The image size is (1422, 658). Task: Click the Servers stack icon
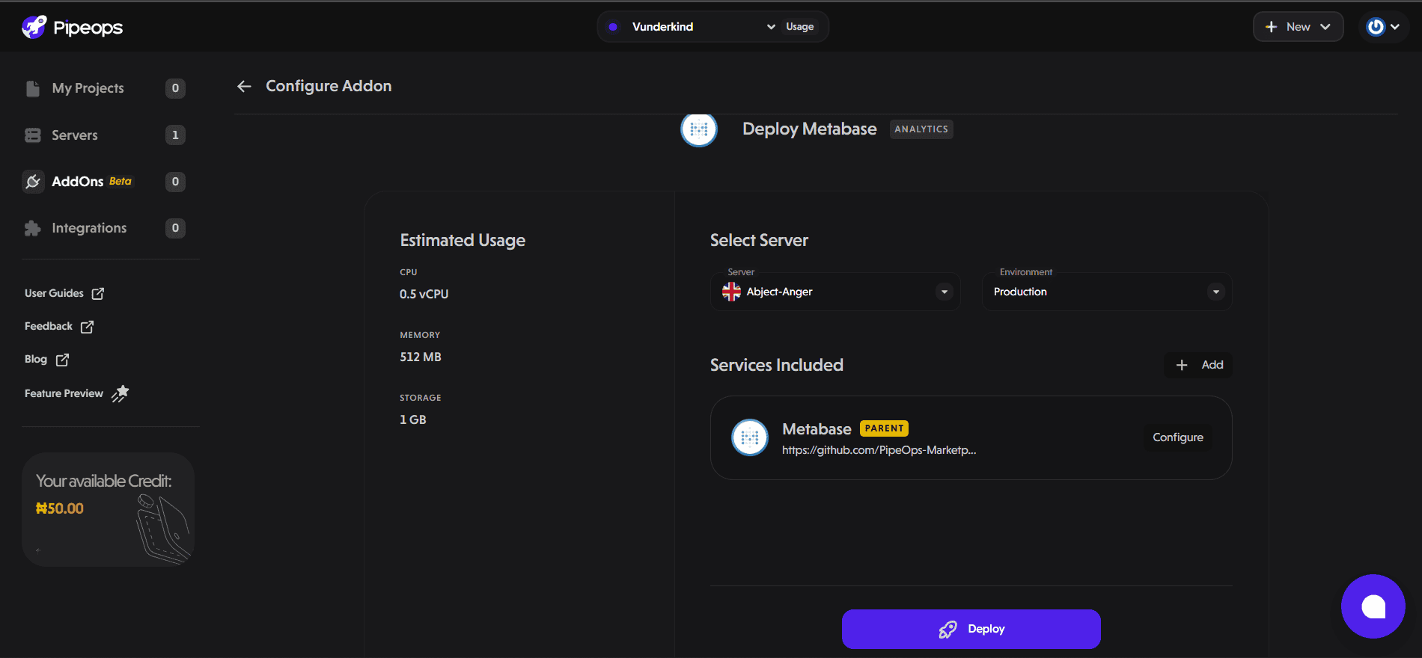[33, 135]
